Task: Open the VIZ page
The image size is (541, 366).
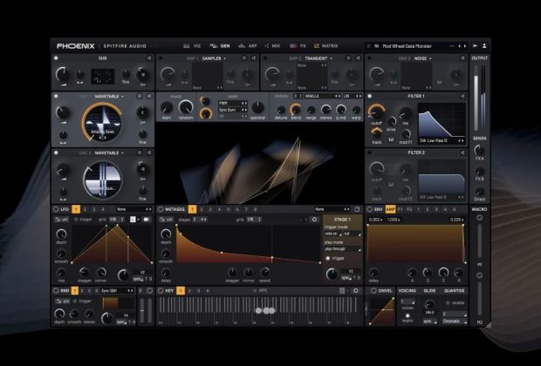Action: (x=192, y=46)
